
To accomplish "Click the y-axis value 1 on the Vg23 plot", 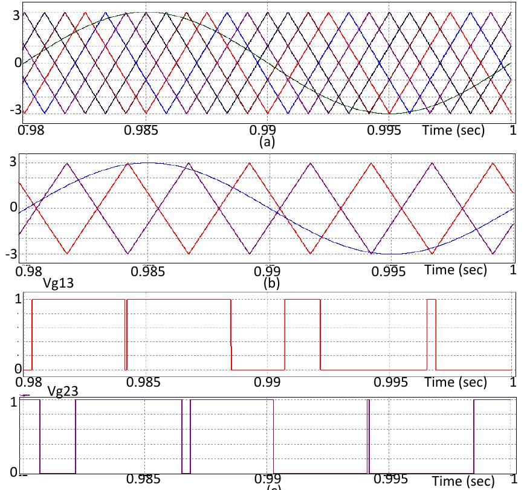I will coord(13,401).
